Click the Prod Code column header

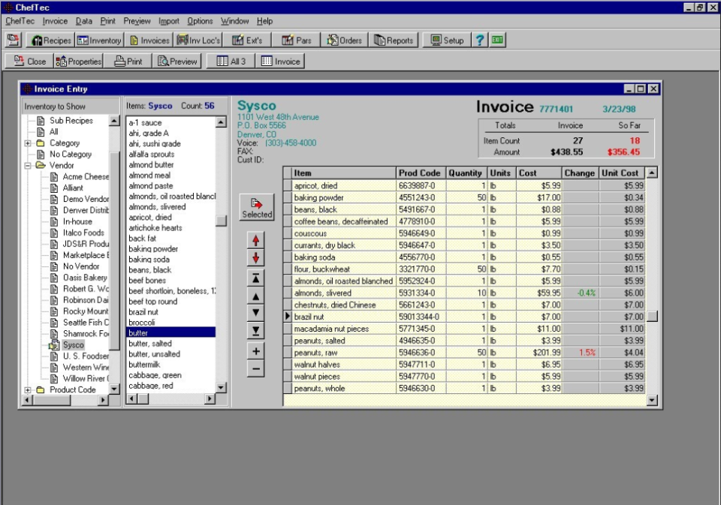[x=421, y=173]
